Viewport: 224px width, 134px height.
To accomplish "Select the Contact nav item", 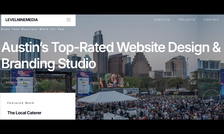I will 211,20.
